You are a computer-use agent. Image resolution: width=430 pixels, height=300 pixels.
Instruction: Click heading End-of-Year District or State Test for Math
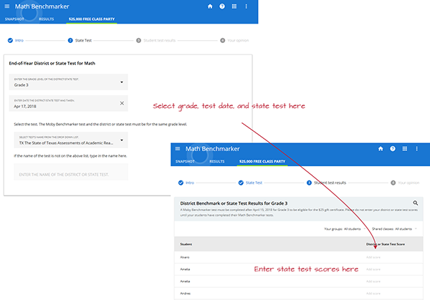pos(52,63)
